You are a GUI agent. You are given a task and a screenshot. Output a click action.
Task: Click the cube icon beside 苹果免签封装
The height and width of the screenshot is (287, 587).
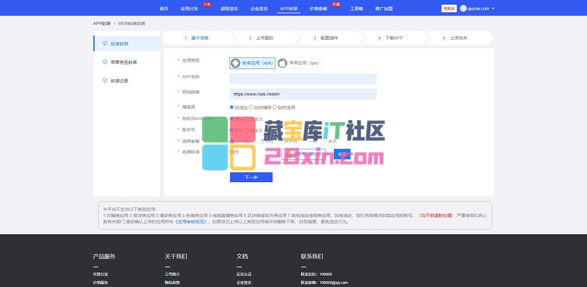point(104,61)
